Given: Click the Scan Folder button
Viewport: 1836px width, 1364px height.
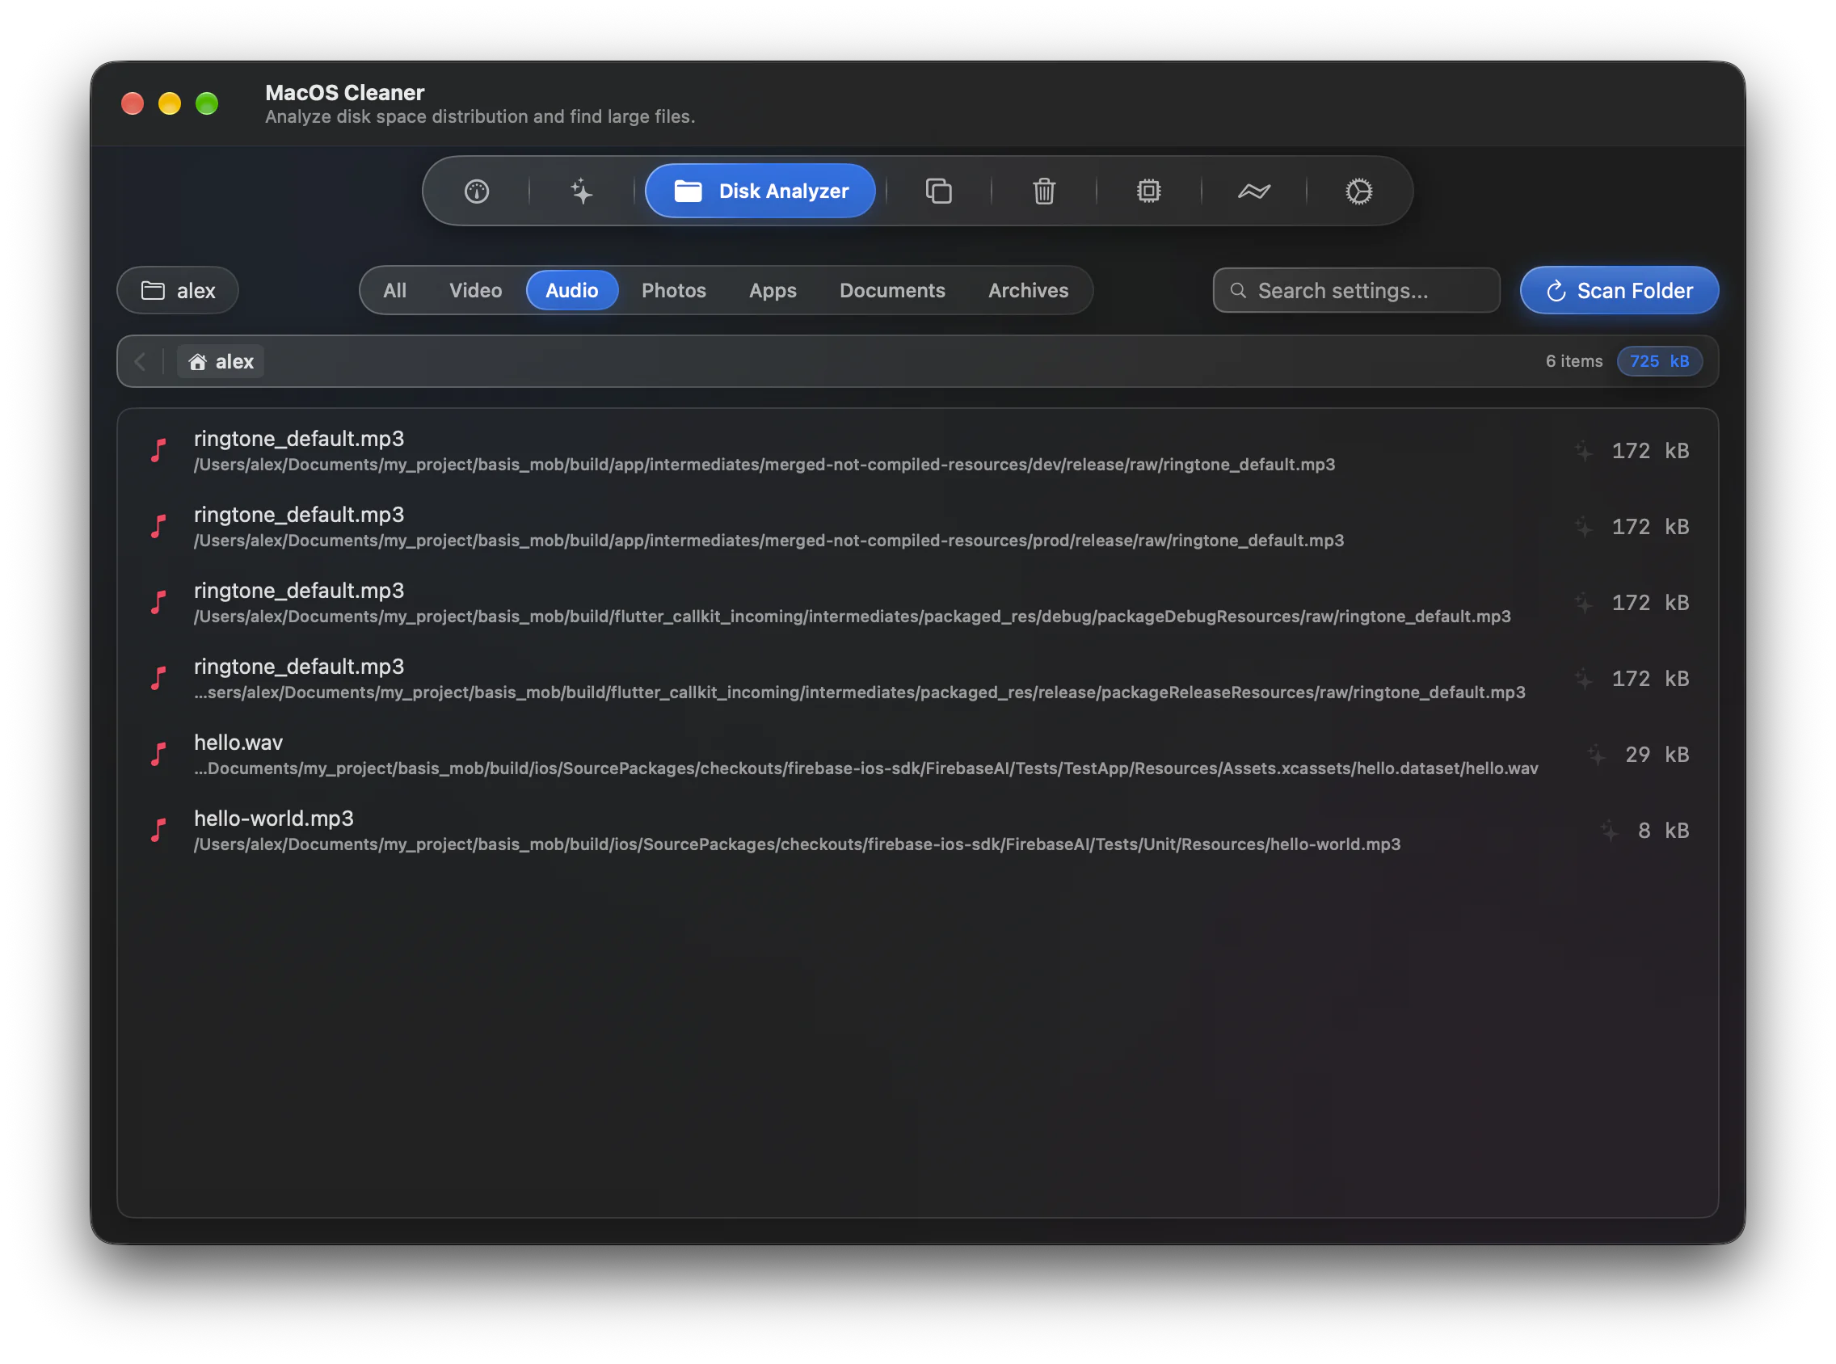Looking at the screenshot, I should click(1619, 291).
